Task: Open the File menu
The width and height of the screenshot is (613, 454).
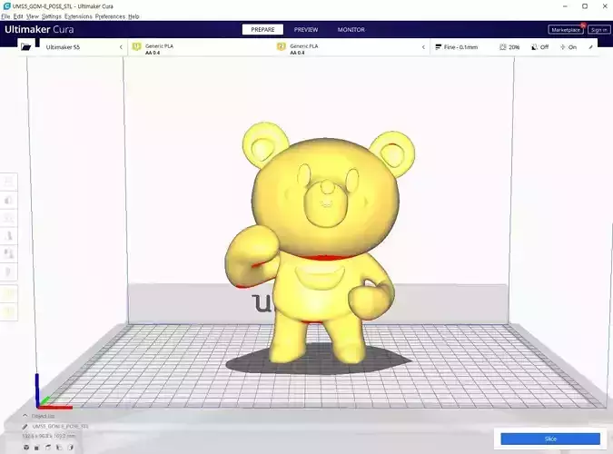Action: click(x=5, y=16)
